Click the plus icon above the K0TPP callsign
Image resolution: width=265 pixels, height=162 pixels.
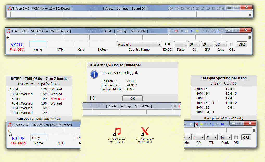point(9,131)
